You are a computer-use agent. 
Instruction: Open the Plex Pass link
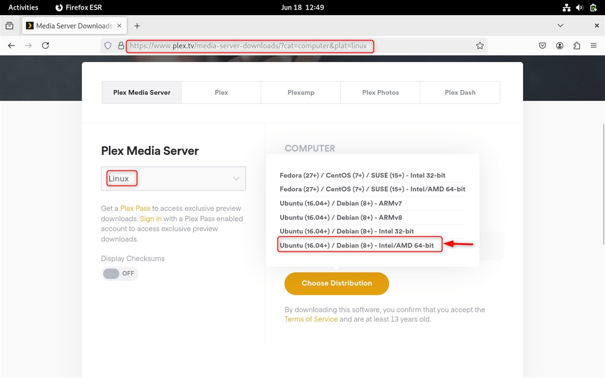[135, 208]
